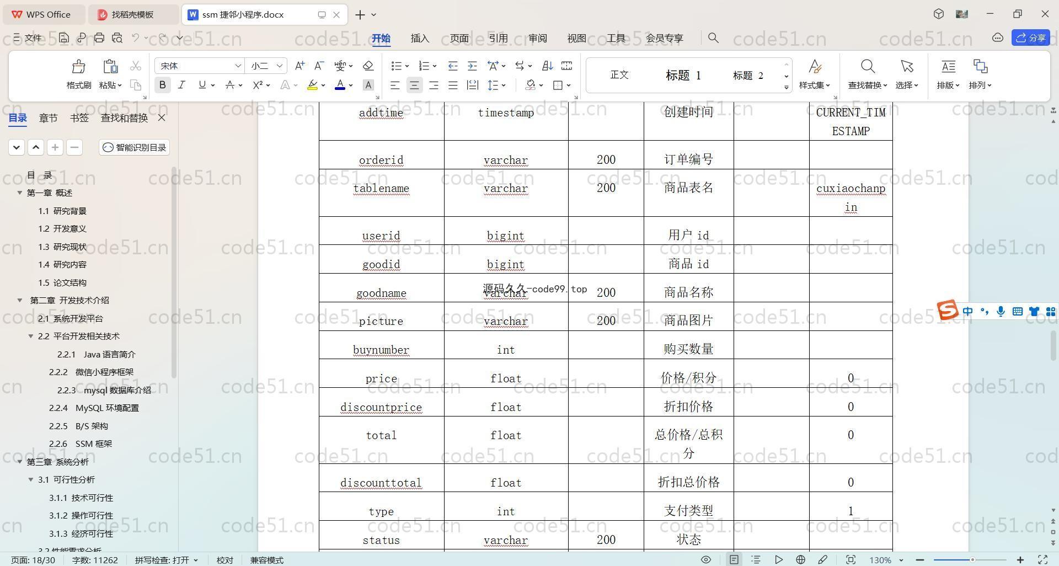Click the Sogou microphone voice input icon
The width and height of the screenshot is (1059, 566).
(x=1001, y=312)
